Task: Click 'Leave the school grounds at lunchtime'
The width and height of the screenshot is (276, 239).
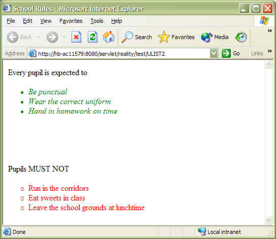Action: pyautogui.click(x=86, y=208)
